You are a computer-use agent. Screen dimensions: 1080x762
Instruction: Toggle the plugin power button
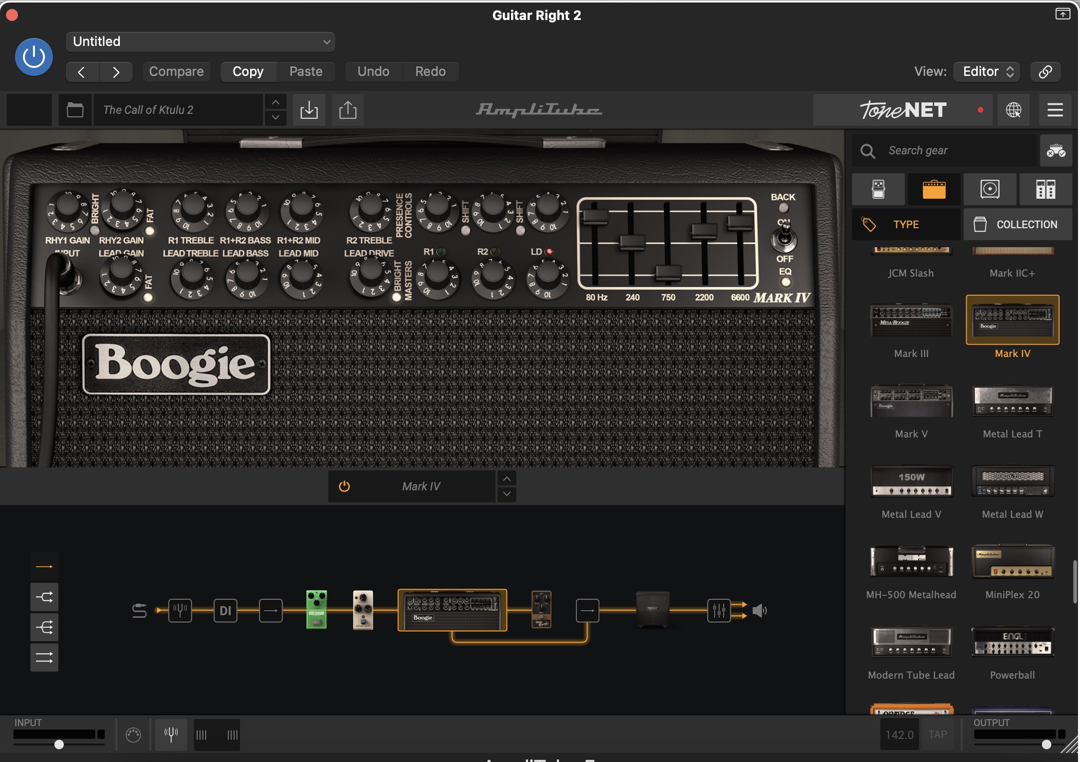[x=33, y=56]
